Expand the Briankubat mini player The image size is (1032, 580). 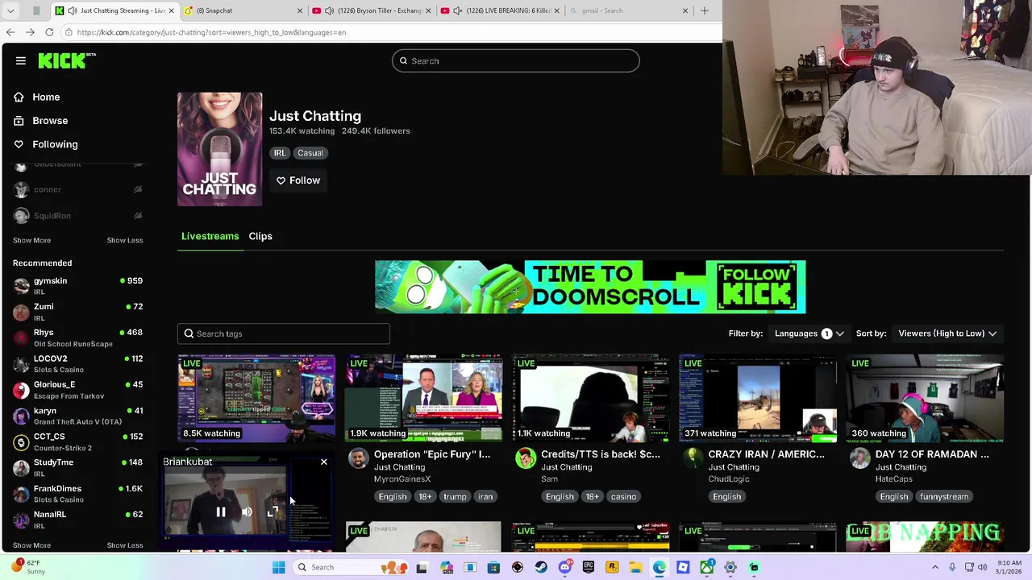tap(273, 512)
